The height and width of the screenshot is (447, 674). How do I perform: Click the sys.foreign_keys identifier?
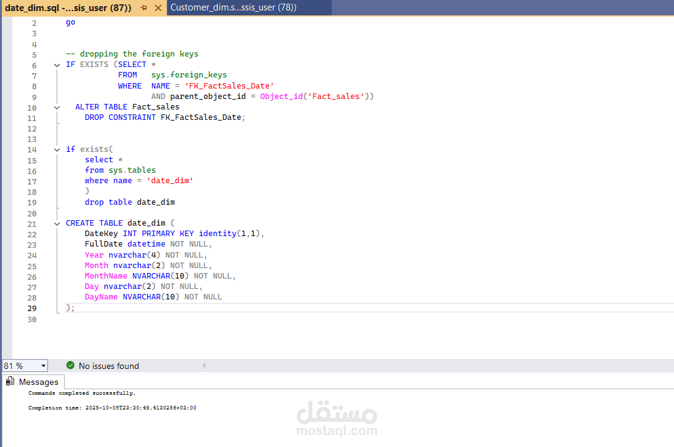[x=189, y=75]
